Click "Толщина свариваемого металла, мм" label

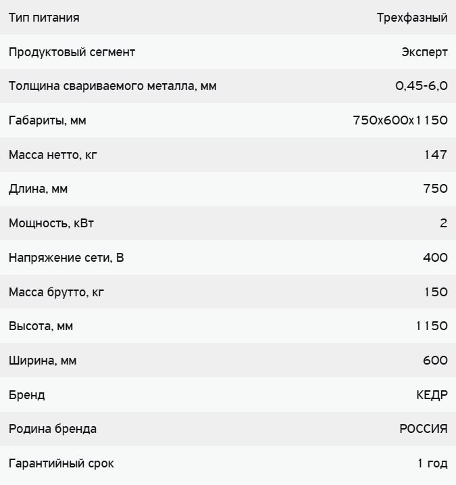tap(113, 86)
